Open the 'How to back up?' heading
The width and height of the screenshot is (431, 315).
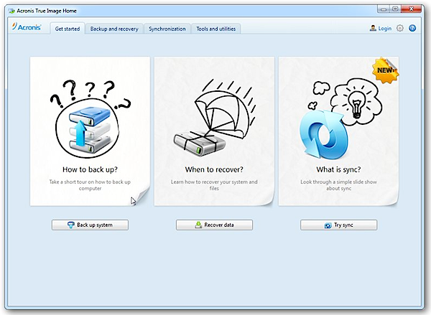click(x=90, y=169)
